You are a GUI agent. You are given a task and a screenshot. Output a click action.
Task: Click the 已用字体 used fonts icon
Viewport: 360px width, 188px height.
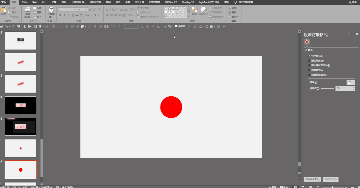pyautogui.click(x=51, y=10)
